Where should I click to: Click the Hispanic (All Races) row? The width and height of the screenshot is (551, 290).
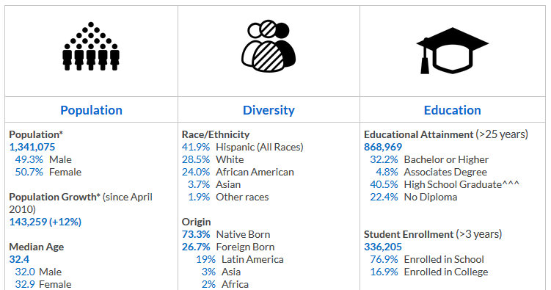click(242, 147)
